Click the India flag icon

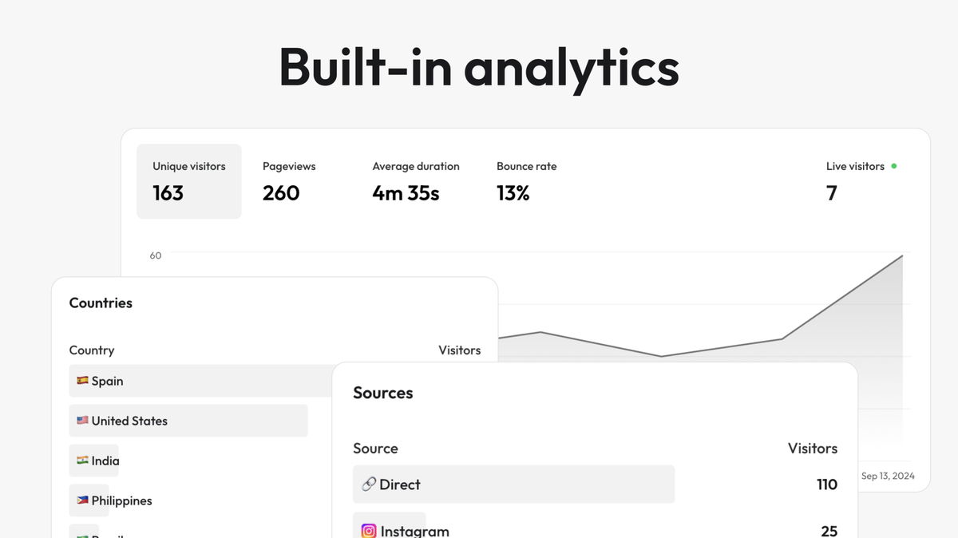(83, 461)
